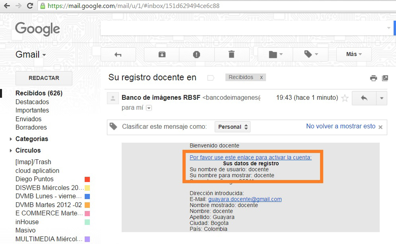Reload the page in the browser
396x244 pixels.
pos(30,6)
